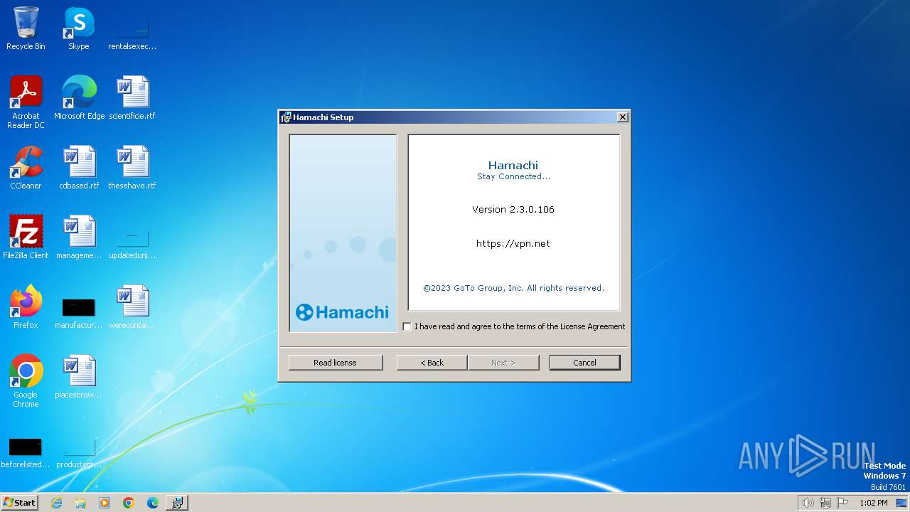Open Windows Media Player in taskbar
Image resolution: width=910 pixels, height=512 pixels.
[105, 503]
